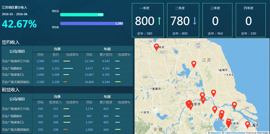
Task: Click the 3,892 signed value
Action: pos(55,61)
